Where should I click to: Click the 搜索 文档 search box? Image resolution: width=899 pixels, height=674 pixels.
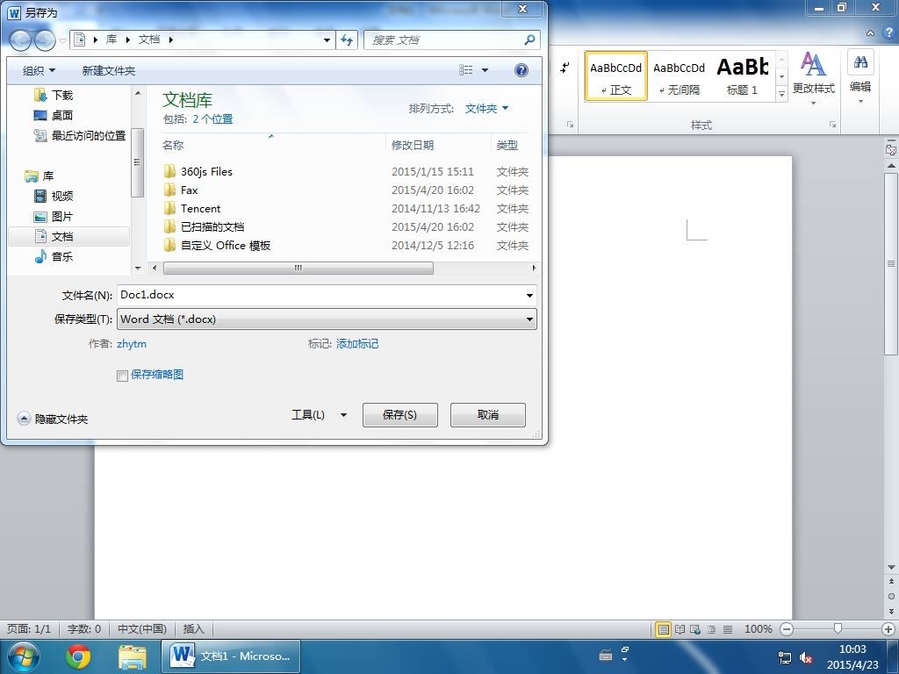point(442,39)
